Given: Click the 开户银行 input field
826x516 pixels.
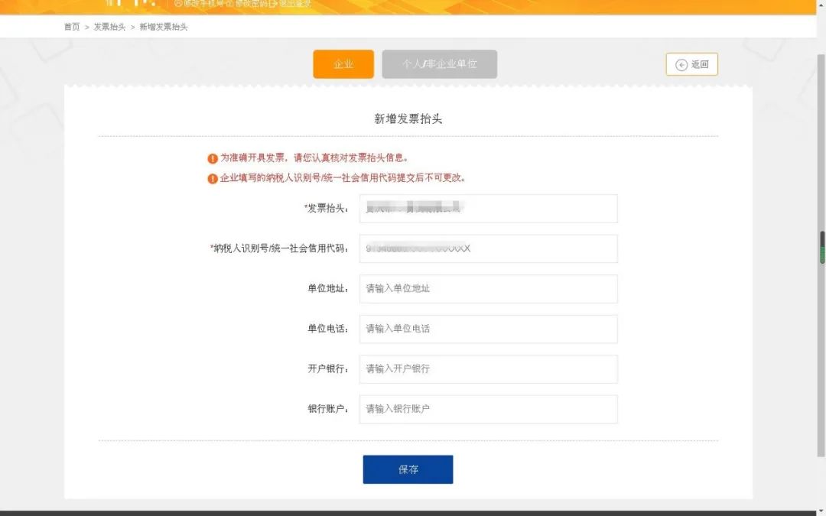Looking at the screenshot, I should [488, 369].
